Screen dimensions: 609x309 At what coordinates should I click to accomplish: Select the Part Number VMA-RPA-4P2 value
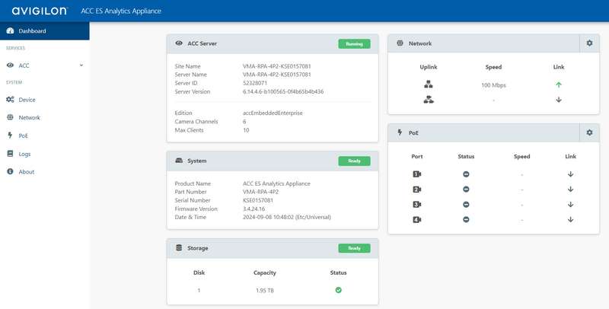tap(260, 192)
